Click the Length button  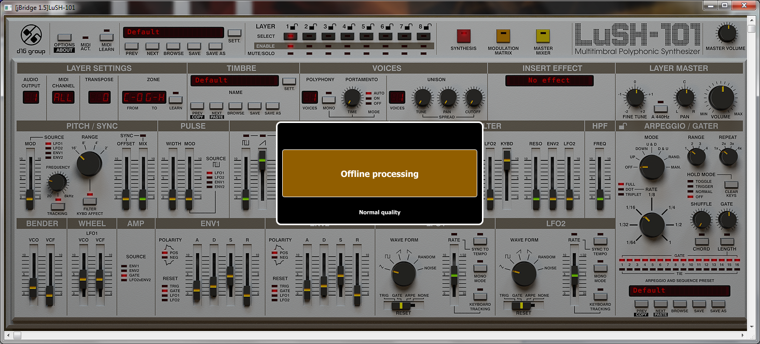point(727,241)
